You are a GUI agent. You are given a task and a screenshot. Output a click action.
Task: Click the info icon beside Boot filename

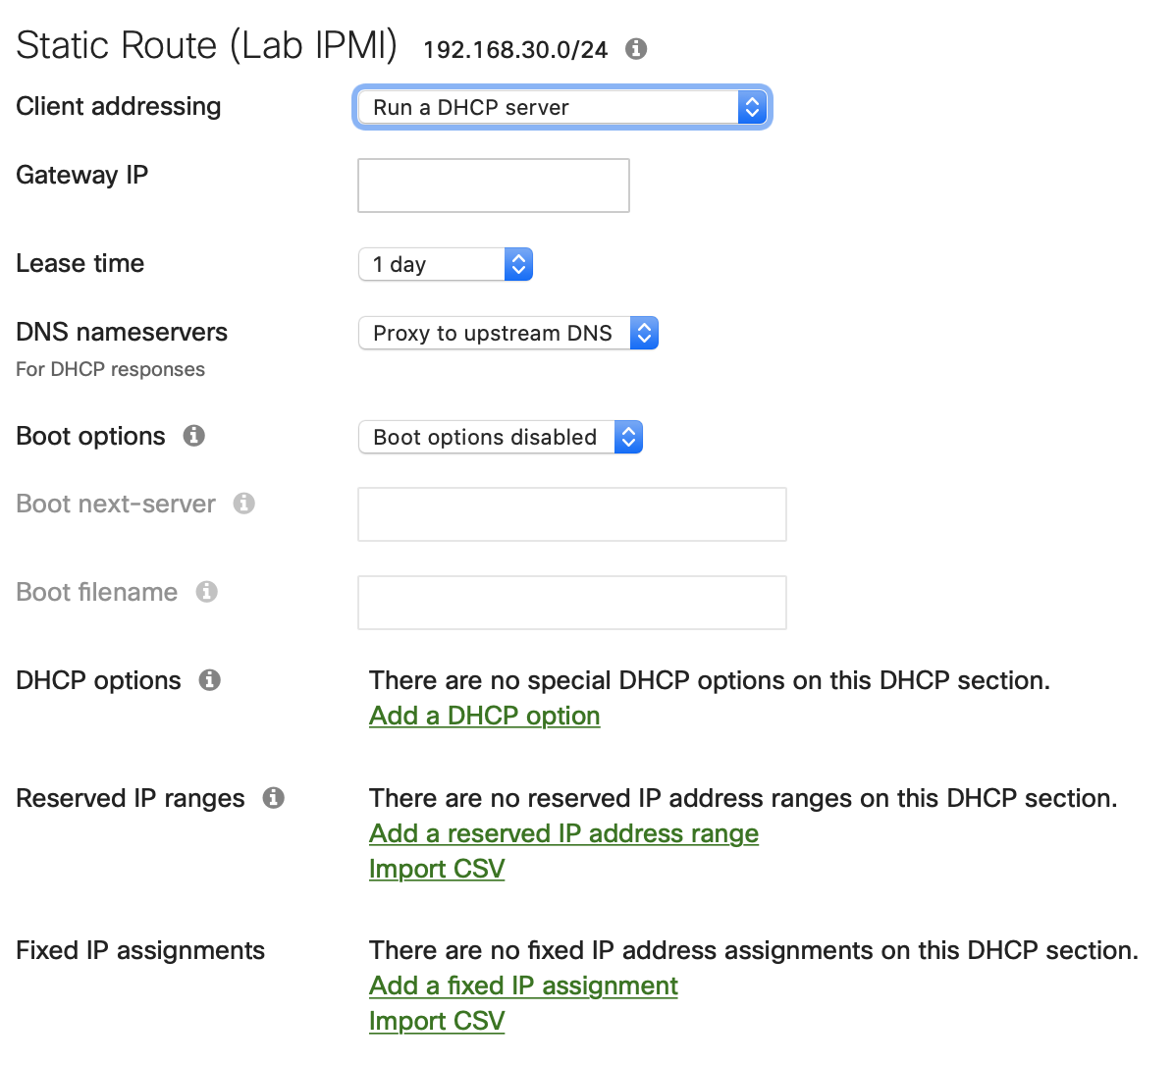tap(207, 591)
